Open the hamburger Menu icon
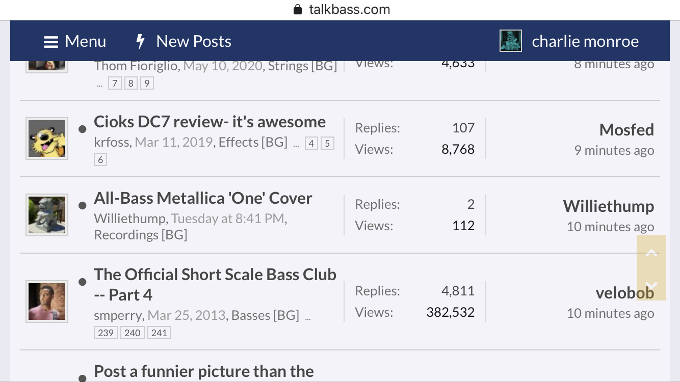The width and height of the screenshot is (680, 382). pos(51,42)
